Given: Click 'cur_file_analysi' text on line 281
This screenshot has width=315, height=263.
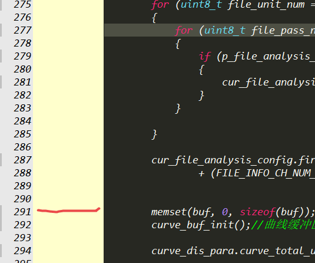Looking at the screenshot, I should point(268,83).
